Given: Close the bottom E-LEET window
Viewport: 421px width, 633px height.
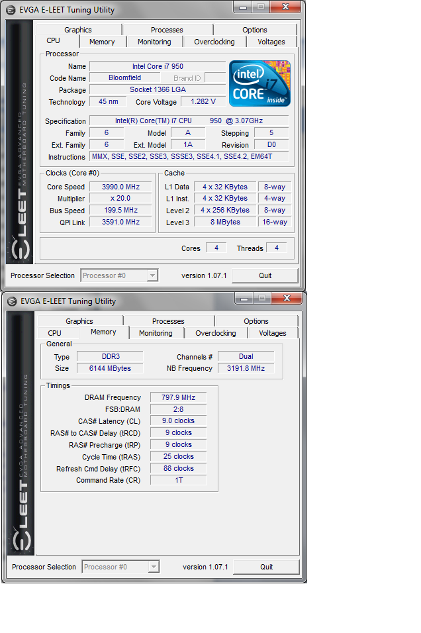Looking at the screenshot, I should point(287,299).
